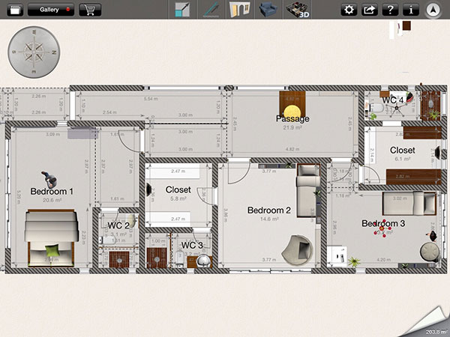Show project info

coord(411,10)
